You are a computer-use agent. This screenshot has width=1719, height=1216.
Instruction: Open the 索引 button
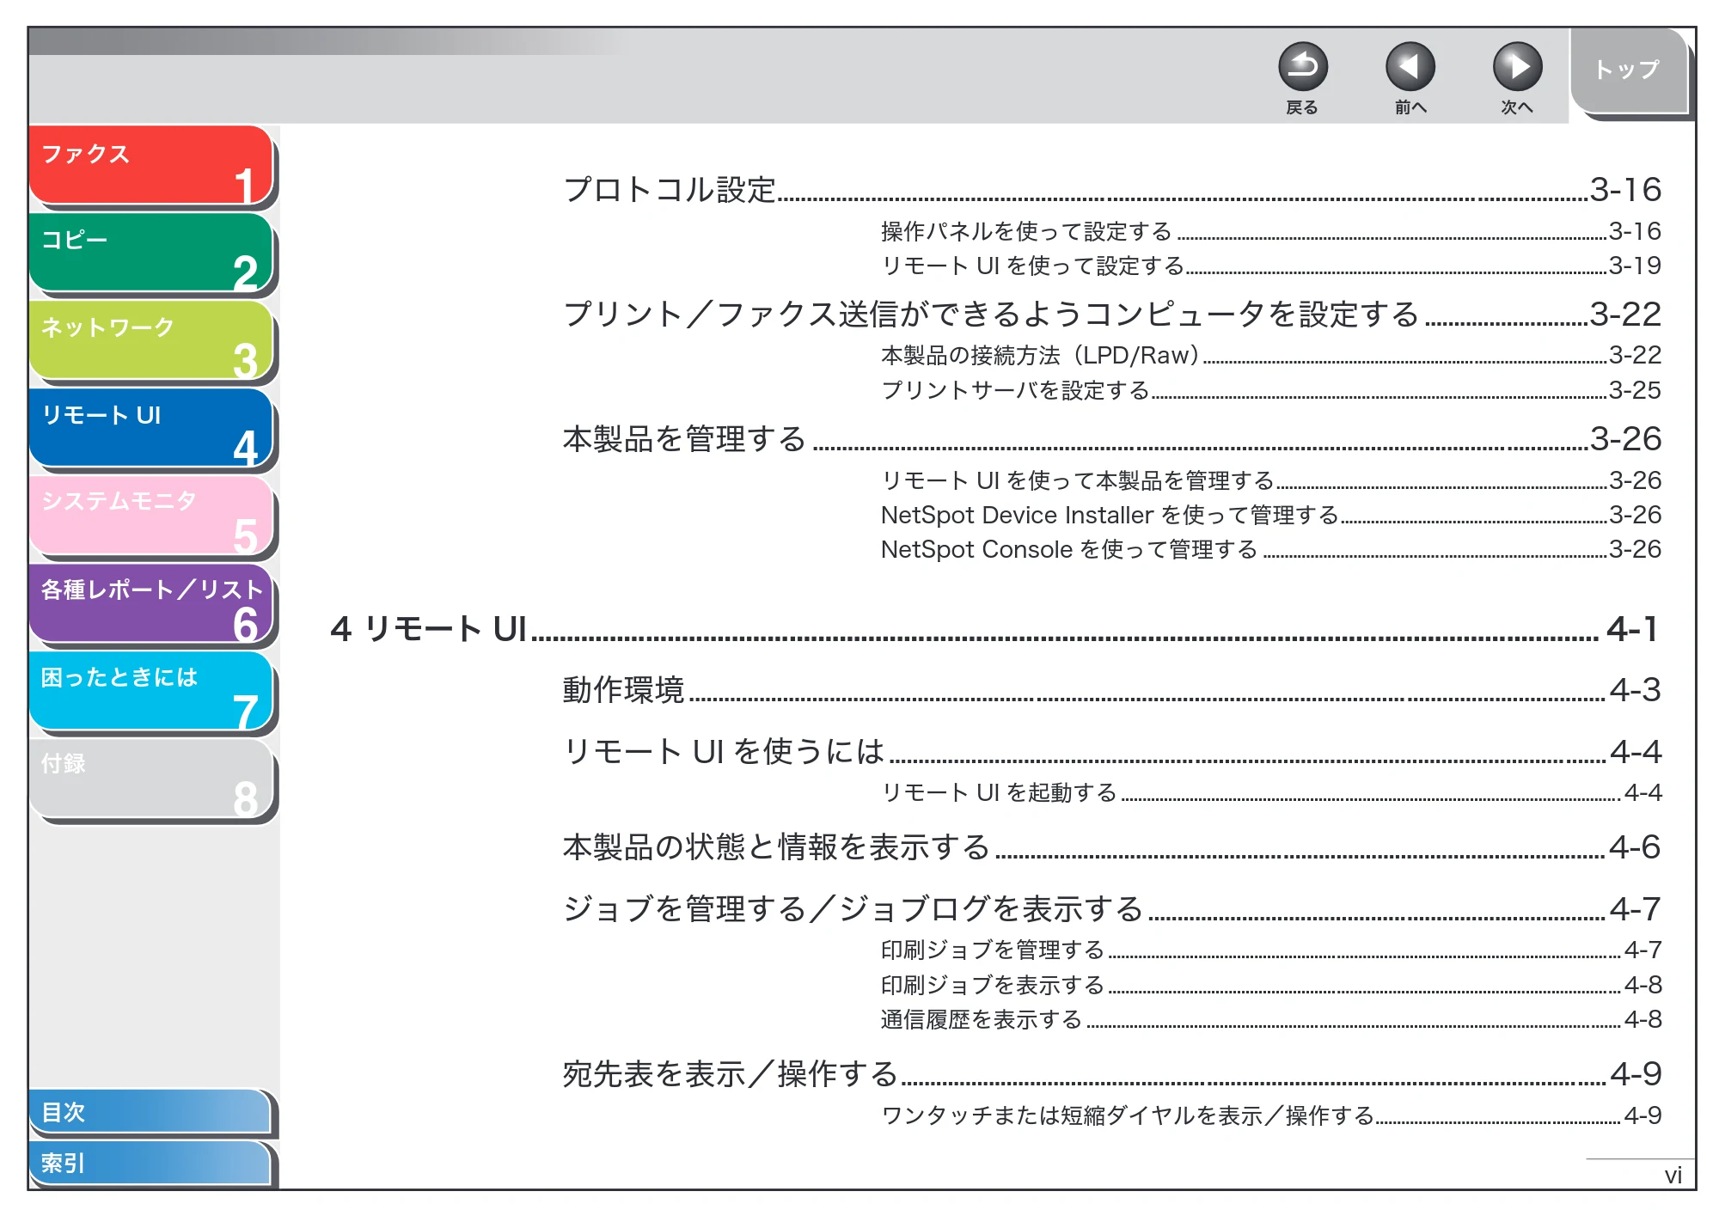point(150,1163)
